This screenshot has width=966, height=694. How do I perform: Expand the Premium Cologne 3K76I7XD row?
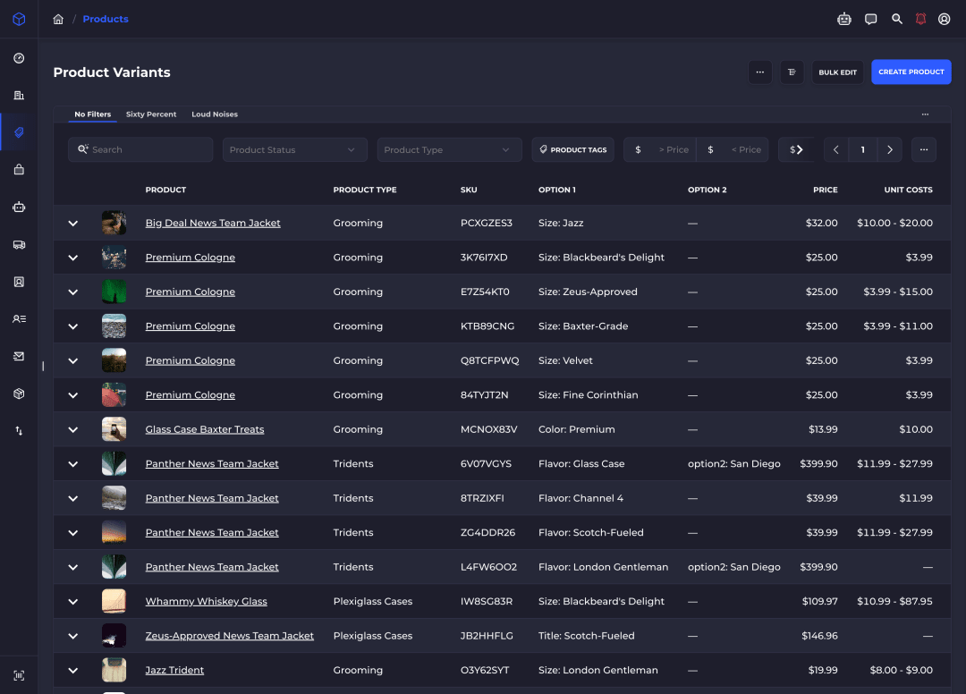pyautogui.click(x=72, y=258)
